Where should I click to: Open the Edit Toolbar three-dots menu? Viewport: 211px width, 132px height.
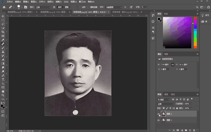point(3,99)
